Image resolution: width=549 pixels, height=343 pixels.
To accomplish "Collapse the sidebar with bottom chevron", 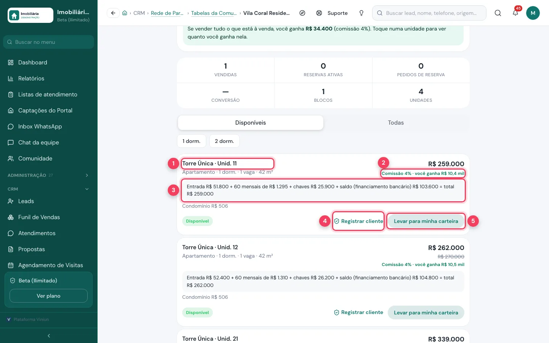I will click(x=49, y=336).
